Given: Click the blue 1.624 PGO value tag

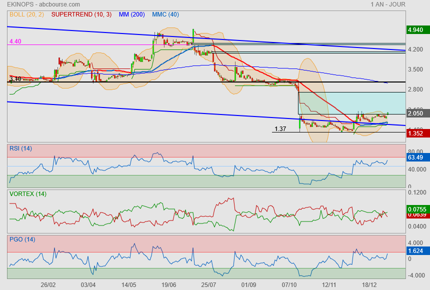Looking at the screenshot, I should (x=416, y=250).
